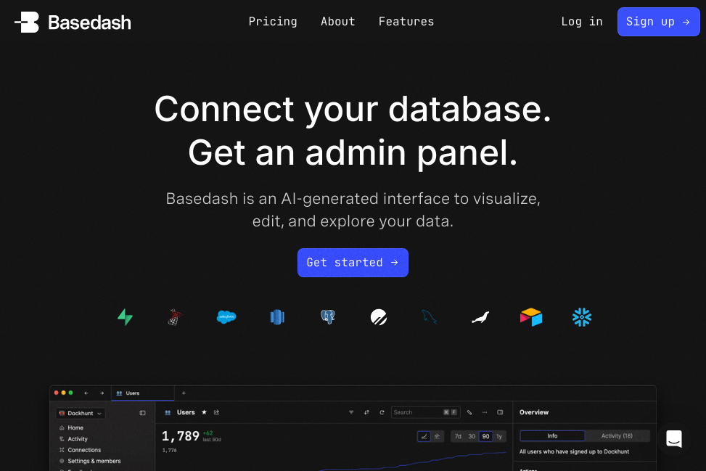This screenshot has width=706, height=471.
Task: Click the back arrow in app preview
Action: [86, 393]
